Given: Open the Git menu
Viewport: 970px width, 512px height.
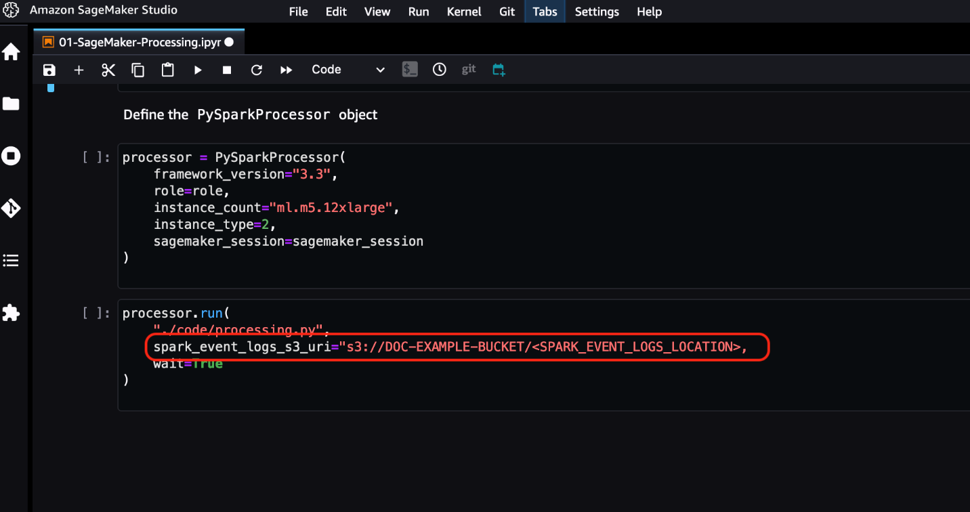Looking at the screenshot, I should click(x=507, y=12).
